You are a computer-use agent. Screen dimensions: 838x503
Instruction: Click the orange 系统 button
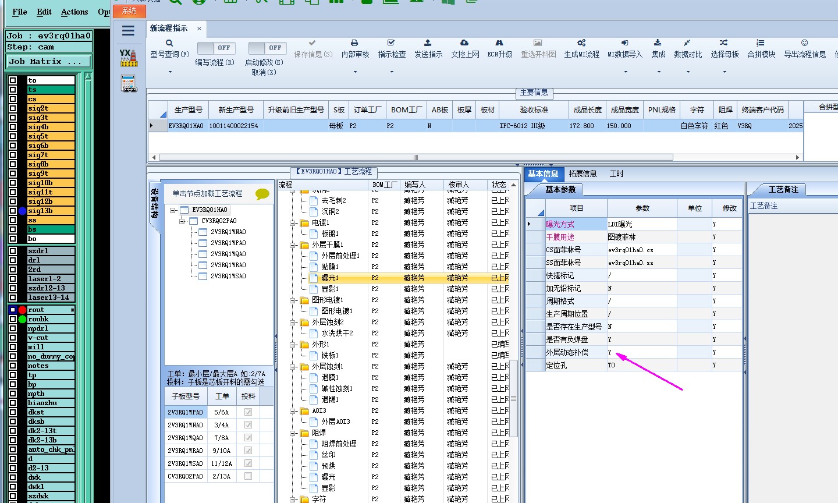click(x=129, y=11)
